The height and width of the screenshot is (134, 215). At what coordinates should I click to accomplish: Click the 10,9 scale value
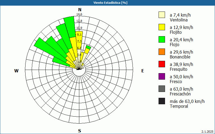click(79, 28)
